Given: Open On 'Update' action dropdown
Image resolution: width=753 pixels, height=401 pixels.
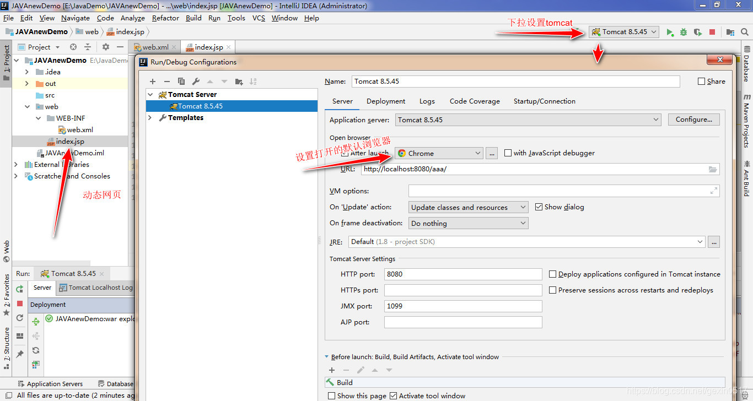Looking at the screenshot, I should click(x=469, y=207).
